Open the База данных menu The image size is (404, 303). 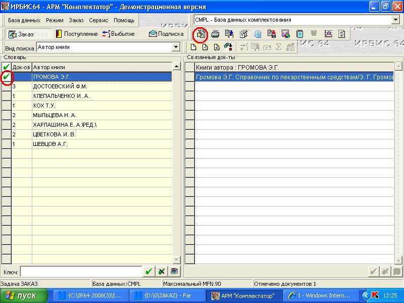[24, 20]
